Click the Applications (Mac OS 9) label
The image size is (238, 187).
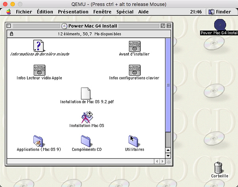coord(39,149)
